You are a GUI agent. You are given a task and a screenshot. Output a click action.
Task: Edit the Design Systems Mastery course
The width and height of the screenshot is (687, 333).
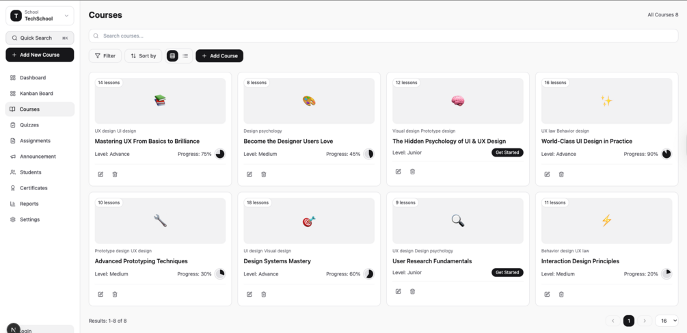pos(250,295)
